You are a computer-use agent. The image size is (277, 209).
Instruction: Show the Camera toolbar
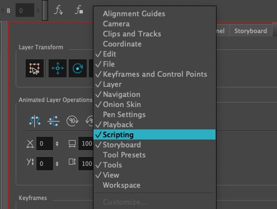tap(154, 24)
